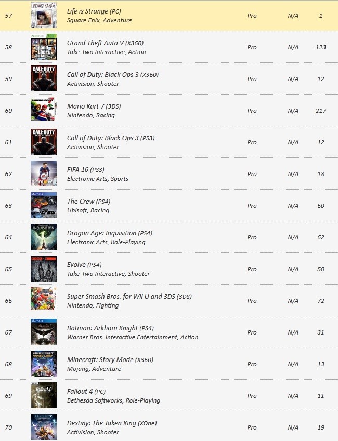Open the Batman: Arkham Knight cover thumbnail
This screenshot has height=441, width=338.
44,332
